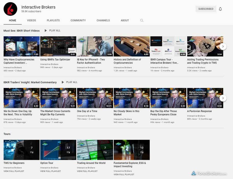
Task: Click the Interactive Brokers channel avatar logo
Action: (x=10, y=9)
